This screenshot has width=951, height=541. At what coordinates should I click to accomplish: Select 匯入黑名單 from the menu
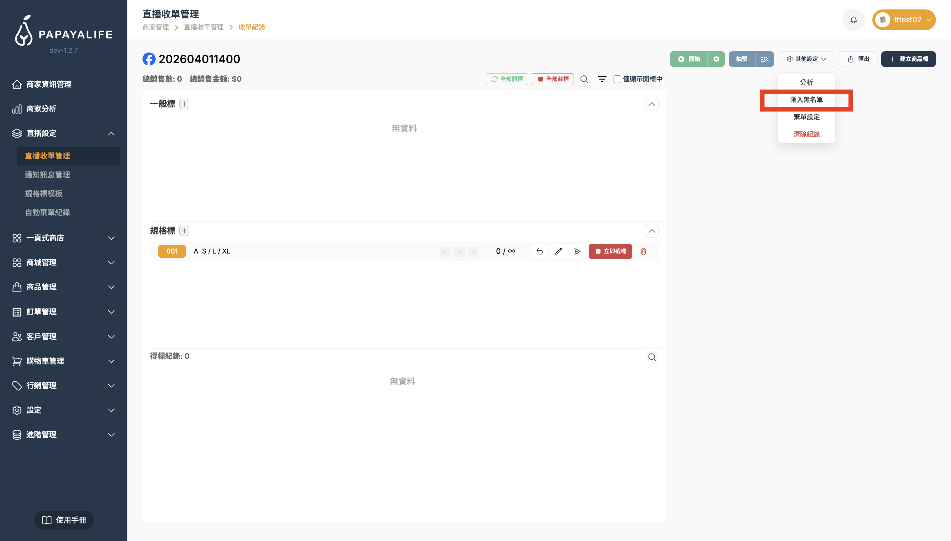point(806,100)
